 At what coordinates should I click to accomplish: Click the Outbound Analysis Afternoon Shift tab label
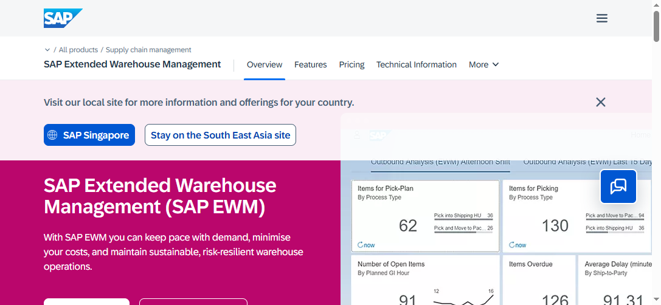[440, 162]
